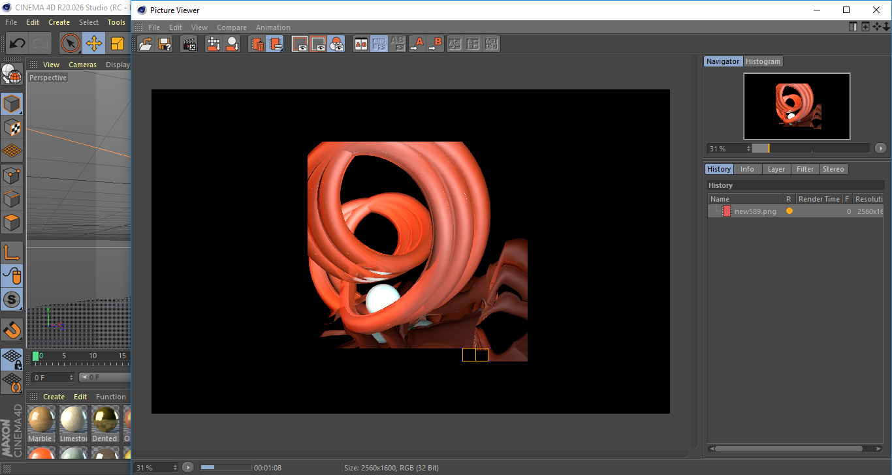Switch to Points mode icon

click(12, 175)
